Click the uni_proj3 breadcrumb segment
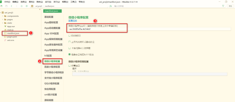The width and height of the screenshot is (235, 102). click(38, 6)
